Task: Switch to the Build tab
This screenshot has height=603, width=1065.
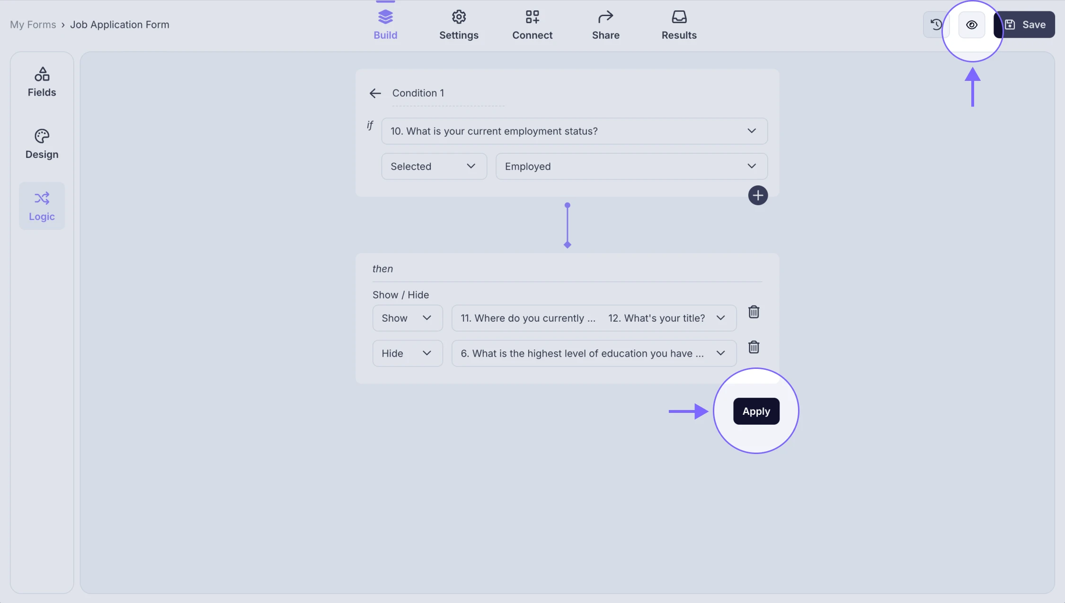Action: (385, 24)
